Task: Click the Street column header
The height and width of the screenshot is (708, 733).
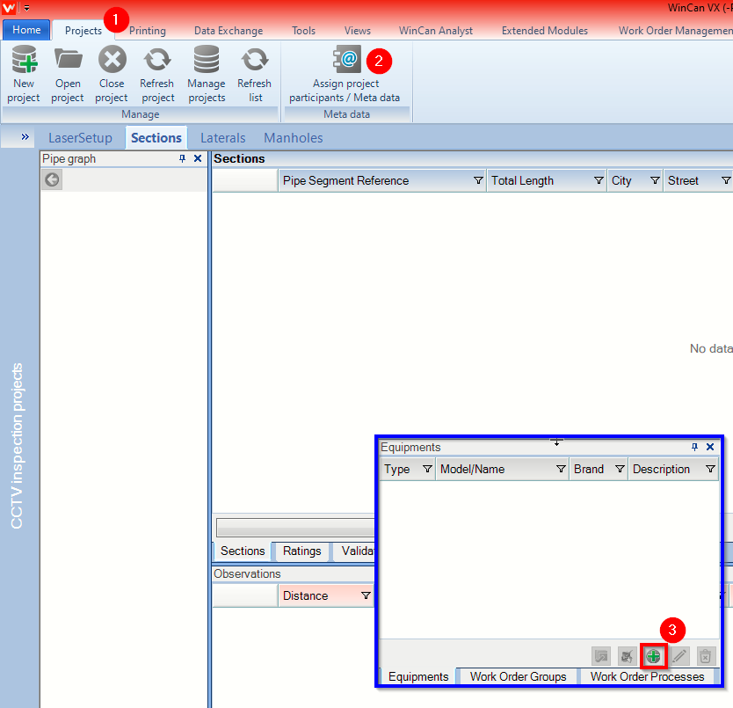Action: tap(699, 180)
